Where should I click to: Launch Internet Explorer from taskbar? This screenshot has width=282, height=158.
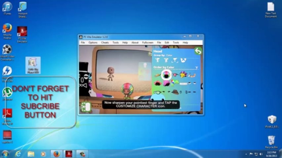pos(18,154)
